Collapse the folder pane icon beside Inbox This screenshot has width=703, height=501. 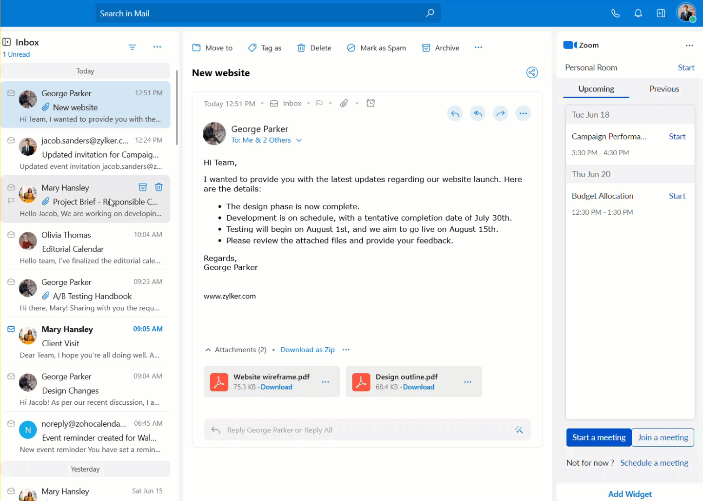(7, 42)
